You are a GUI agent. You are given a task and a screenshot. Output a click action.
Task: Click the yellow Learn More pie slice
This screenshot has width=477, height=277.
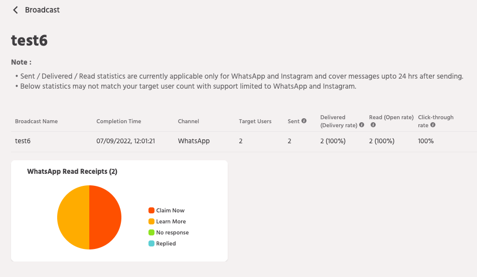click(x=73, y=217)
